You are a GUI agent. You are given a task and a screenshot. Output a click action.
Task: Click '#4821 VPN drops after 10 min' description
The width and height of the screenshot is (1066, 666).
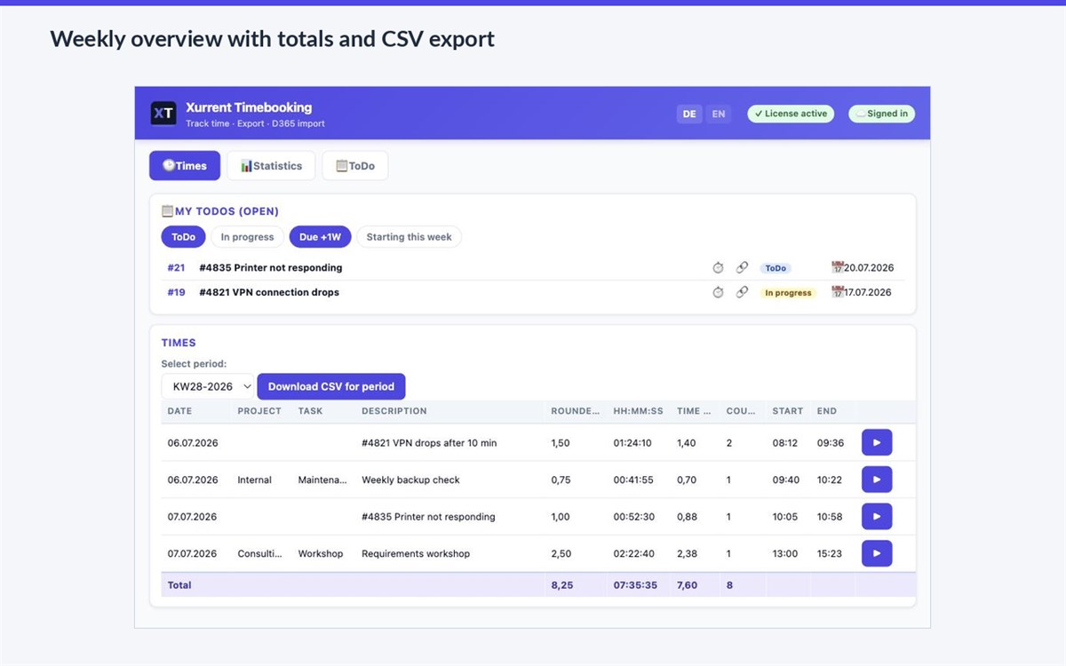pyautogui.click(x=429, y=442)
